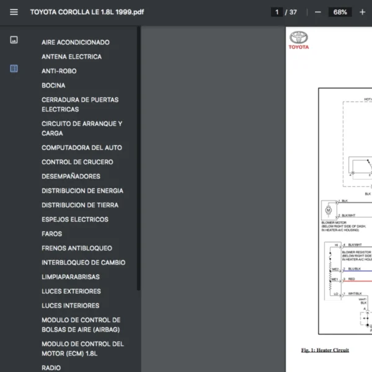Screen dimensions: 372x372
Task: Jump to FRENOS ANTIBLOQUEO section
Action: (77, 248)
